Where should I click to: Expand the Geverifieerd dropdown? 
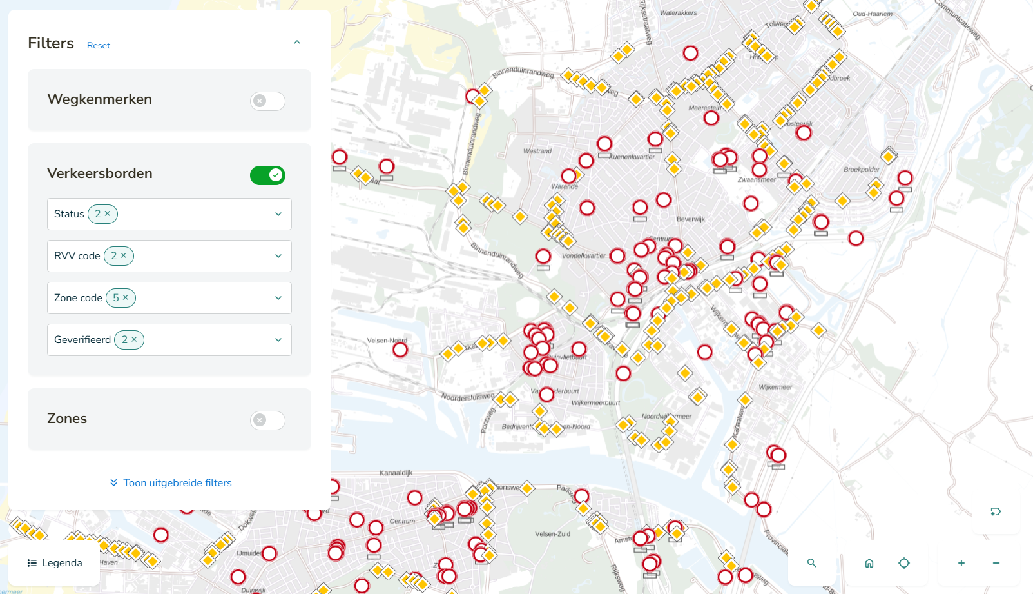[278, 340]
